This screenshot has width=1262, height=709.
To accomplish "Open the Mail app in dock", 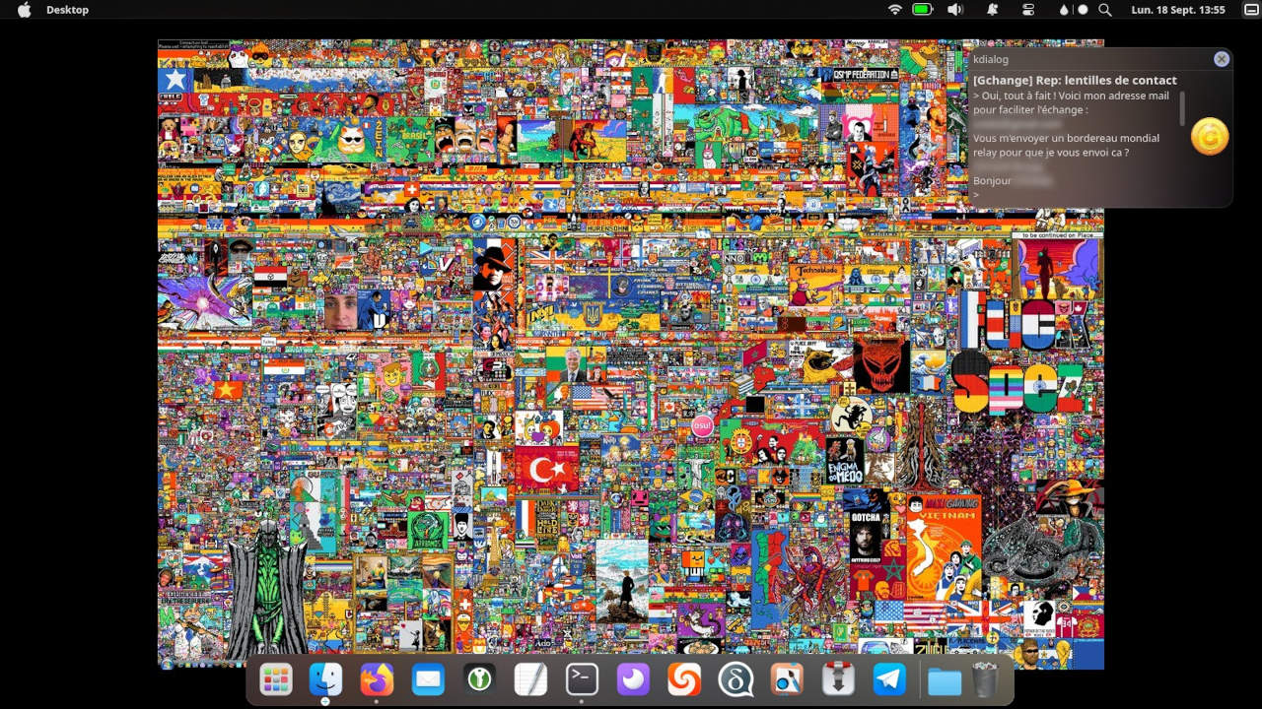I will point(428,679).
